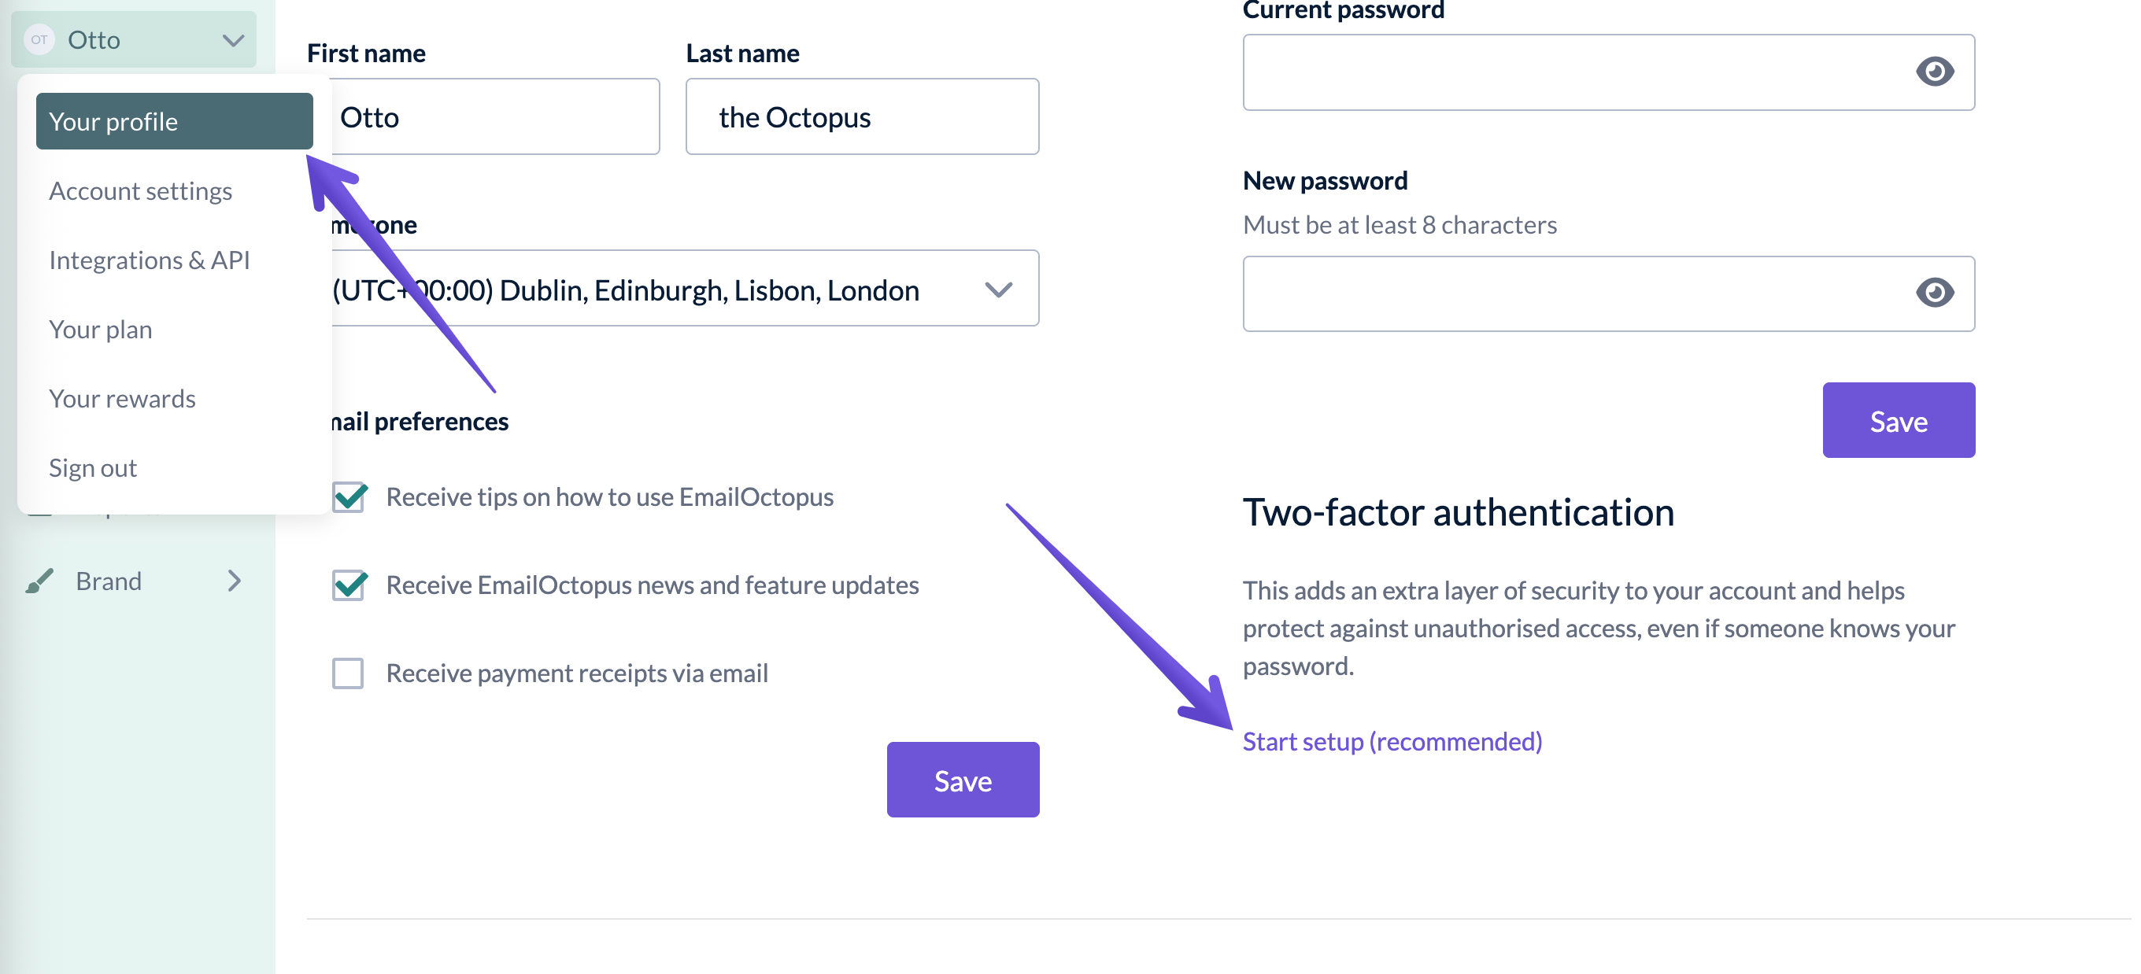Enable payment receipts via email checkbox
This screenshot has width=2141, height=974.
click(348, 673)
